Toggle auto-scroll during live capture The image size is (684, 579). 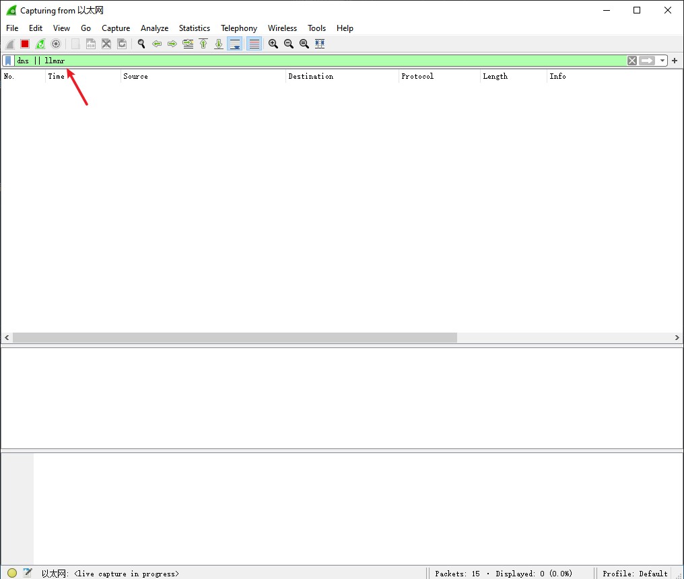235,44
